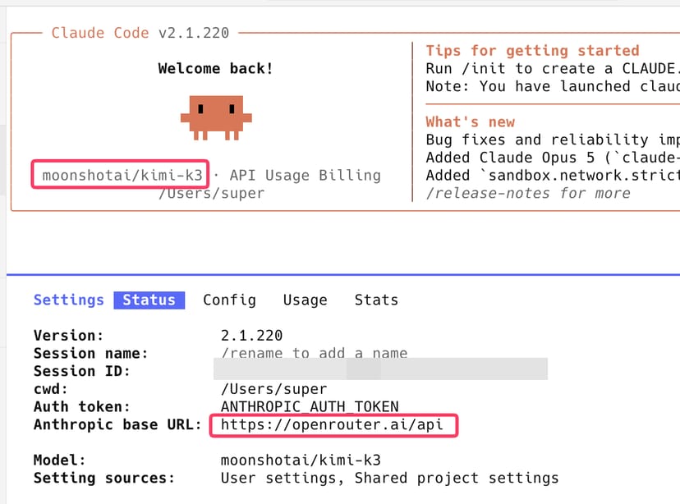Click the Model: label
Viewport: 680px width, 504px height.
[x=60, y=460]
